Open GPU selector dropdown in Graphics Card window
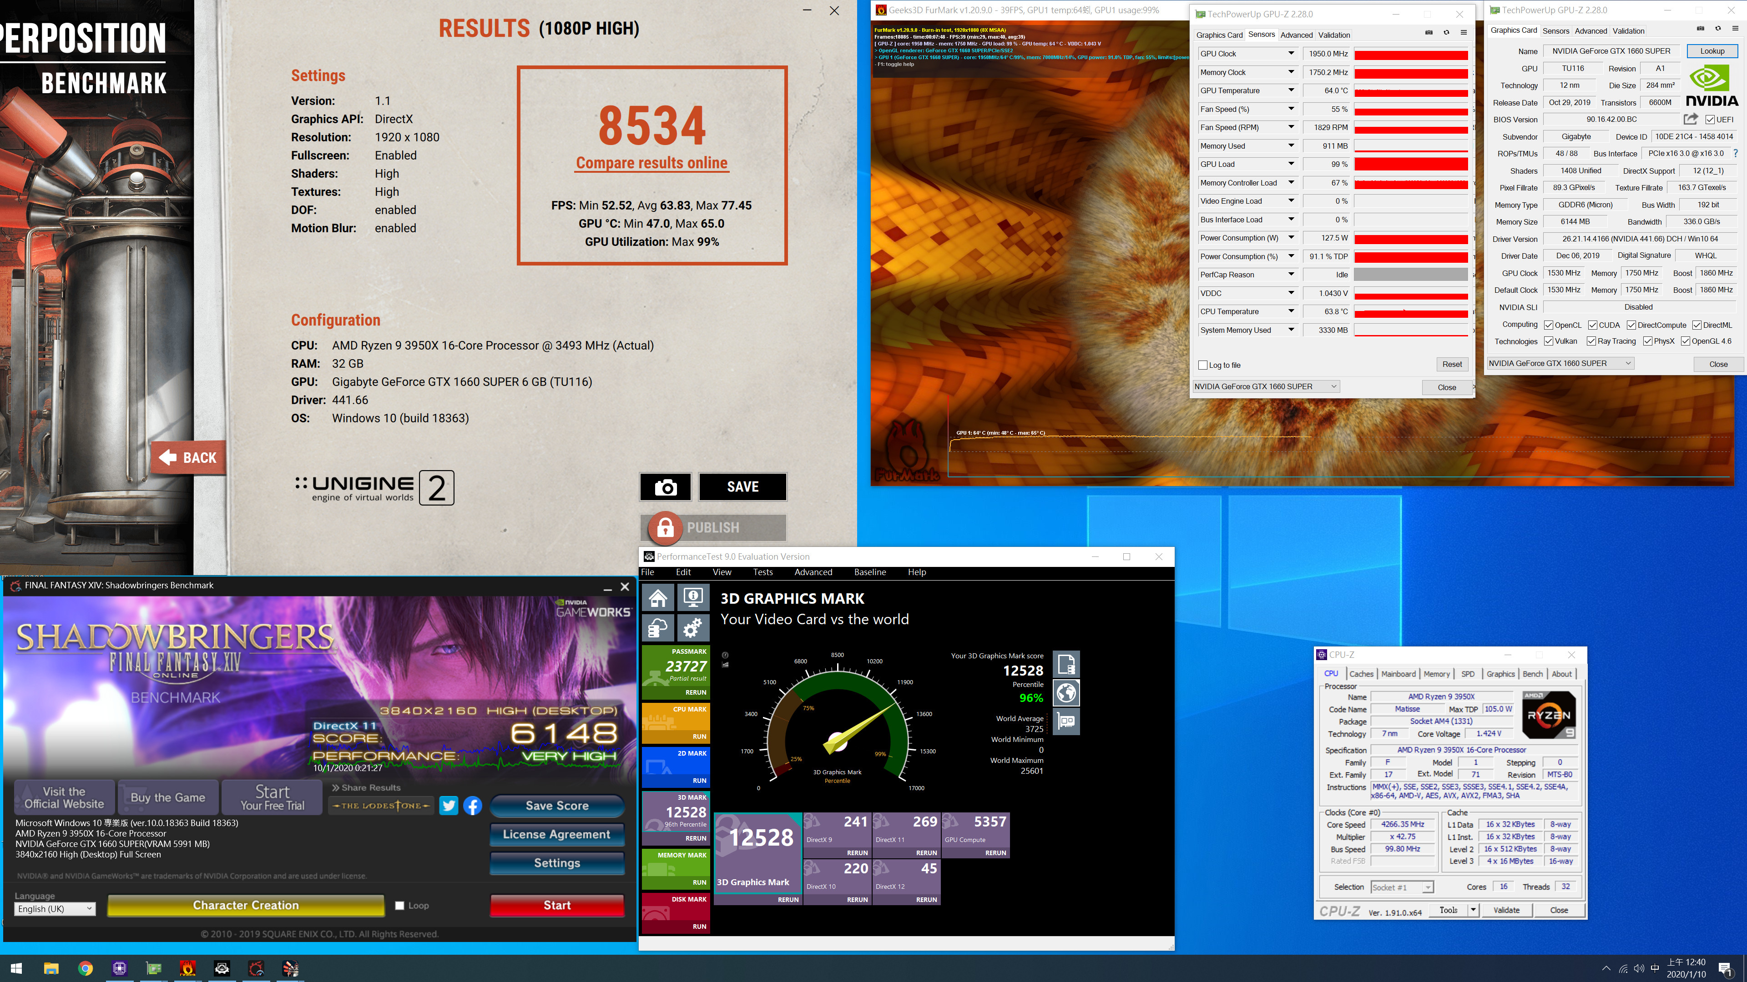1747x982 pixels. pyautogui.click(x=1560, y=363)
